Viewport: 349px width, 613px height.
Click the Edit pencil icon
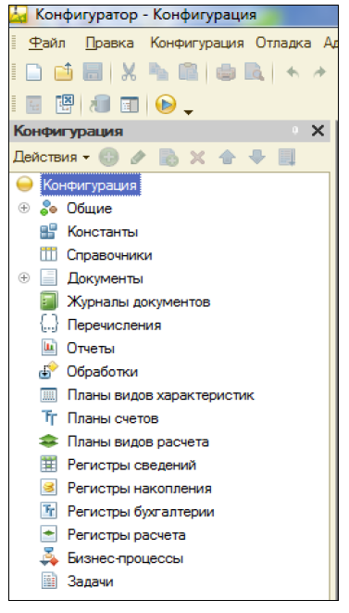click(x=138, y=158)
